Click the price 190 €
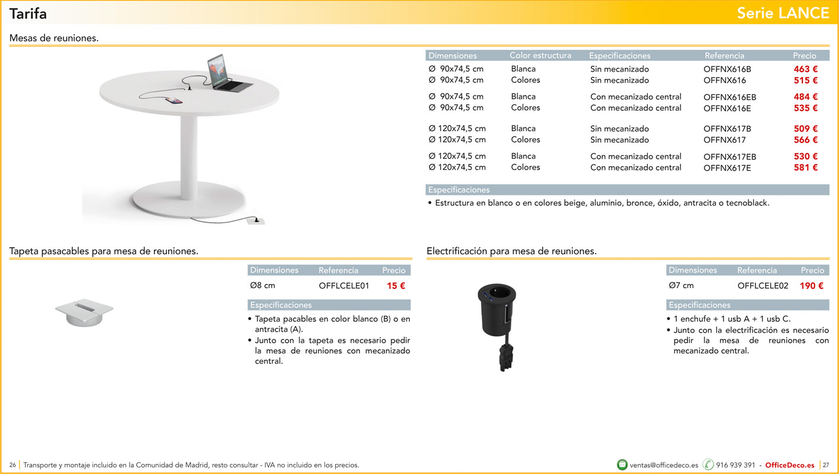Viewport: 839px width, 474px height. (812, 286)
